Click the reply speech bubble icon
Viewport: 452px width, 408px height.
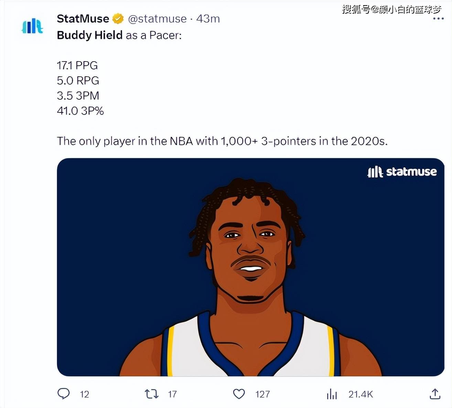63,394
